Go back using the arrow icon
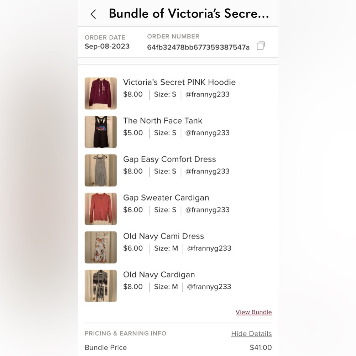Image resolution: width=356 pixels, height=356 pixels. pyautogui.click(x=93, y=14)
